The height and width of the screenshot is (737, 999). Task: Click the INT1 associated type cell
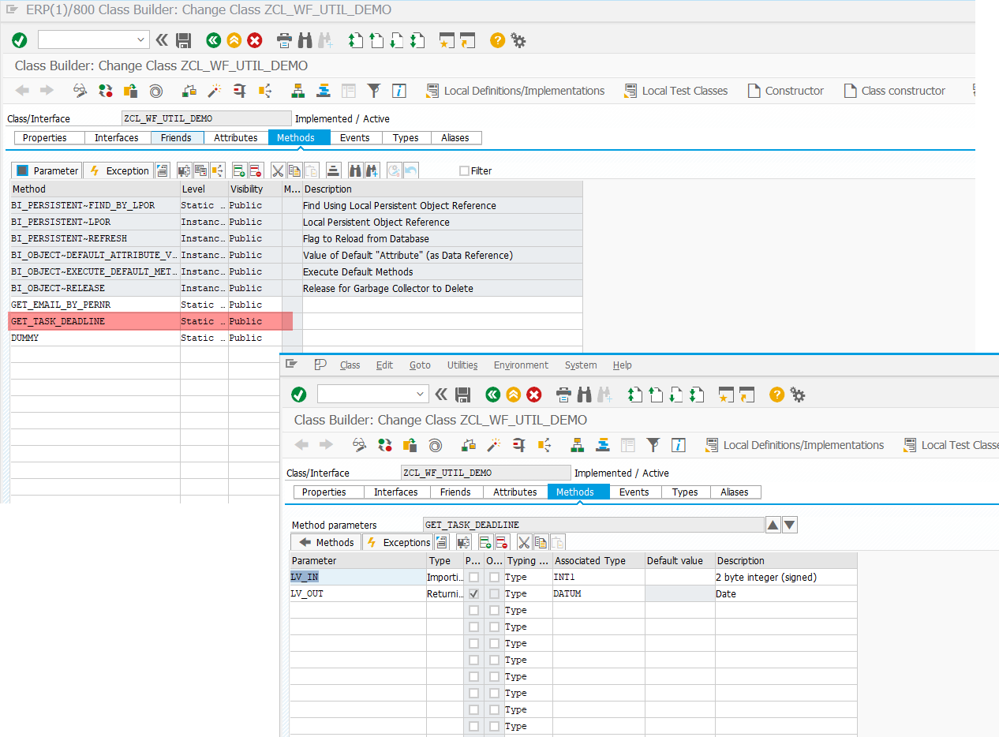[x=599, y=578]
